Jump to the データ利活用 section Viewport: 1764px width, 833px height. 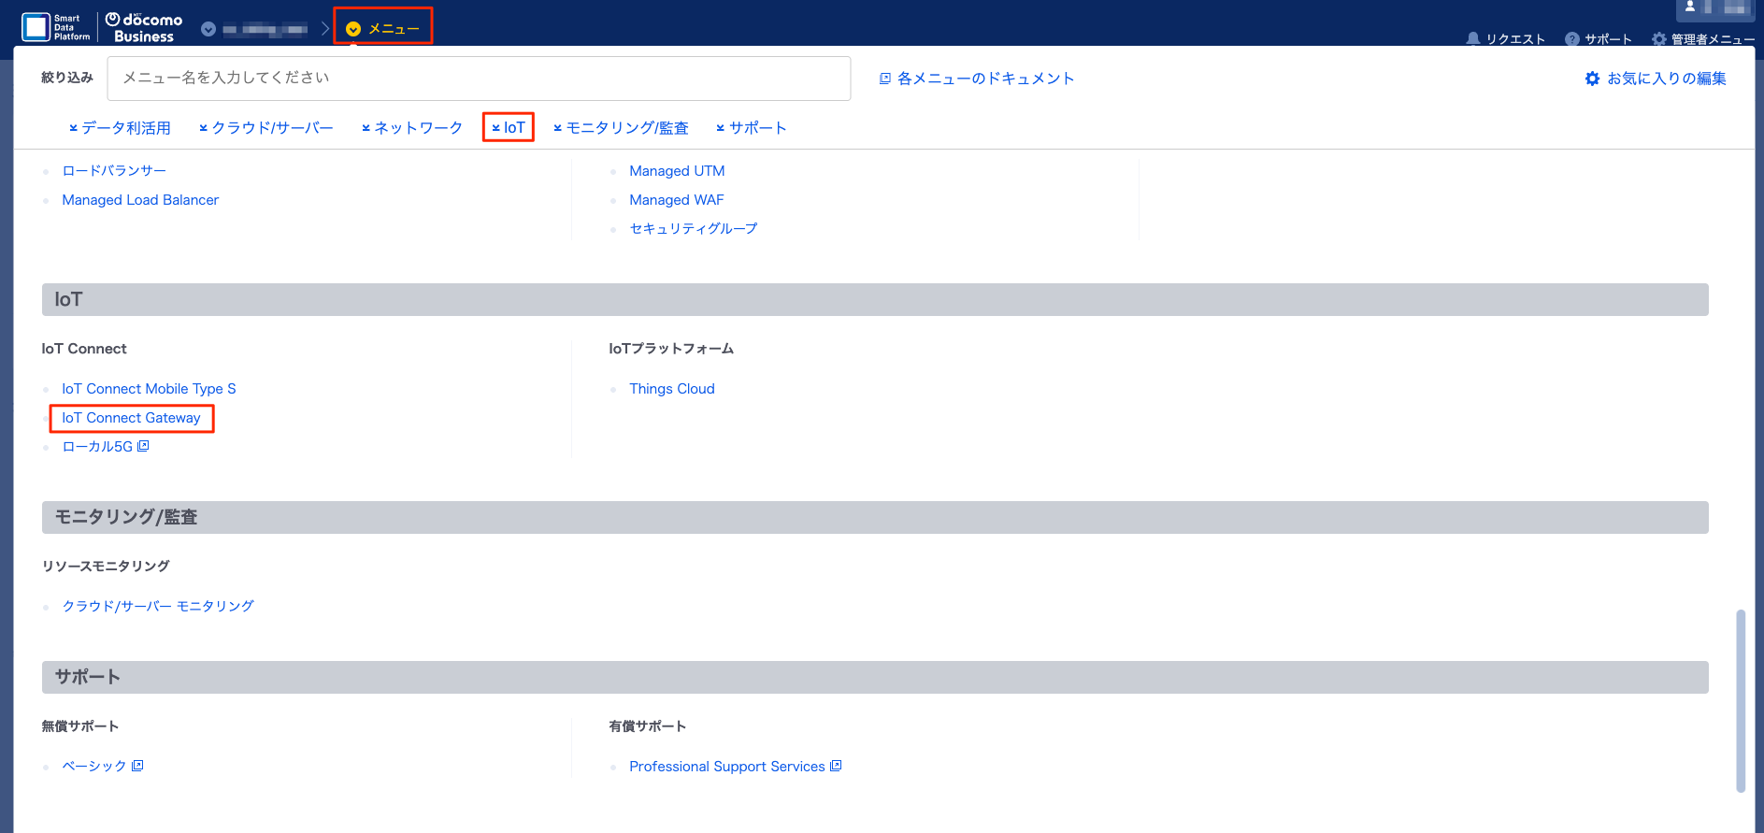120,128
